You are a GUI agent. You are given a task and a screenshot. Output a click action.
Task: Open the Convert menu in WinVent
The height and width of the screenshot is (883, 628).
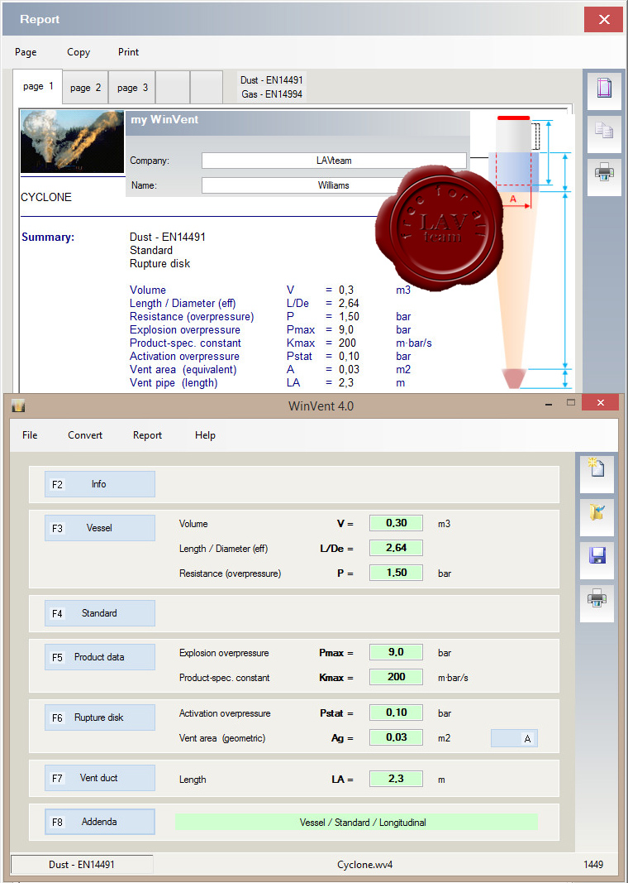coord(85,434)
